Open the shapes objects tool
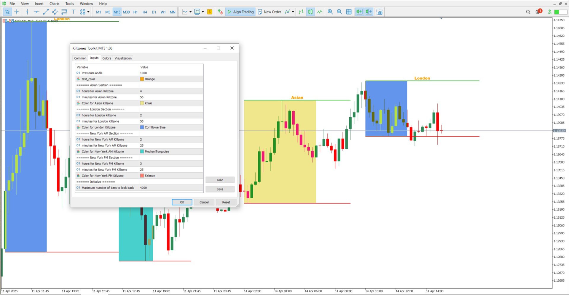This screenshot has height=295, width=569. (x=82, y=12)
